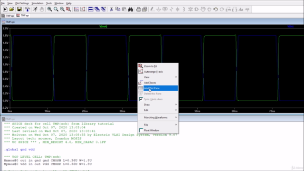Open the Control Panel hammer icon
The width and height of the screenshot is (304, 171).
point(28,9)
